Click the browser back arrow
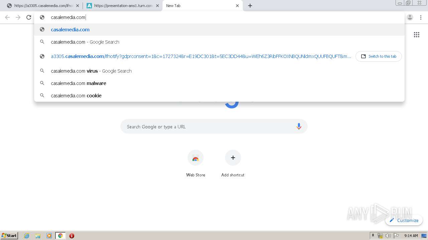 point(7,17)
